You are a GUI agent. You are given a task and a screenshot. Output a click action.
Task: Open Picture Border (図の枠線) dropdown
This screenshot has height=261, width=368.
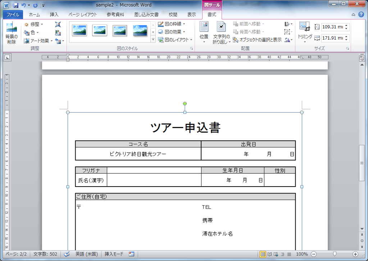tap(171, 24)
